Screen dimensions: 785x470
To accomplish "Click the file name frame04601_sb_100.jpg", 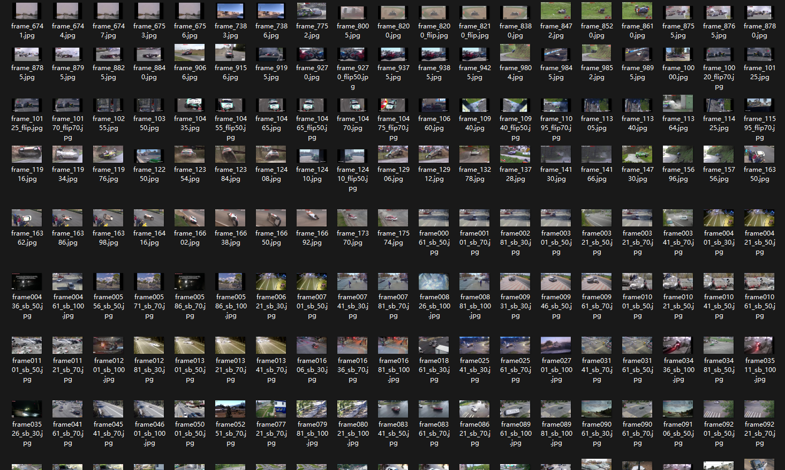I will 149,434.
